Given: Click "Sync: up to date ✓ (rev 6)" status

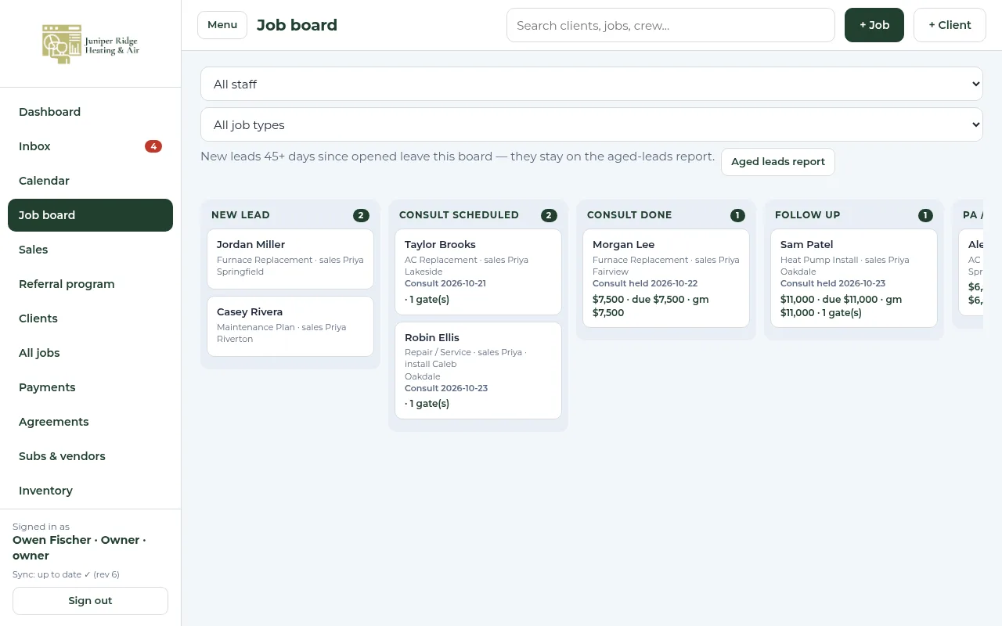Looking at the screenshot, I should [x=66, y=574].
